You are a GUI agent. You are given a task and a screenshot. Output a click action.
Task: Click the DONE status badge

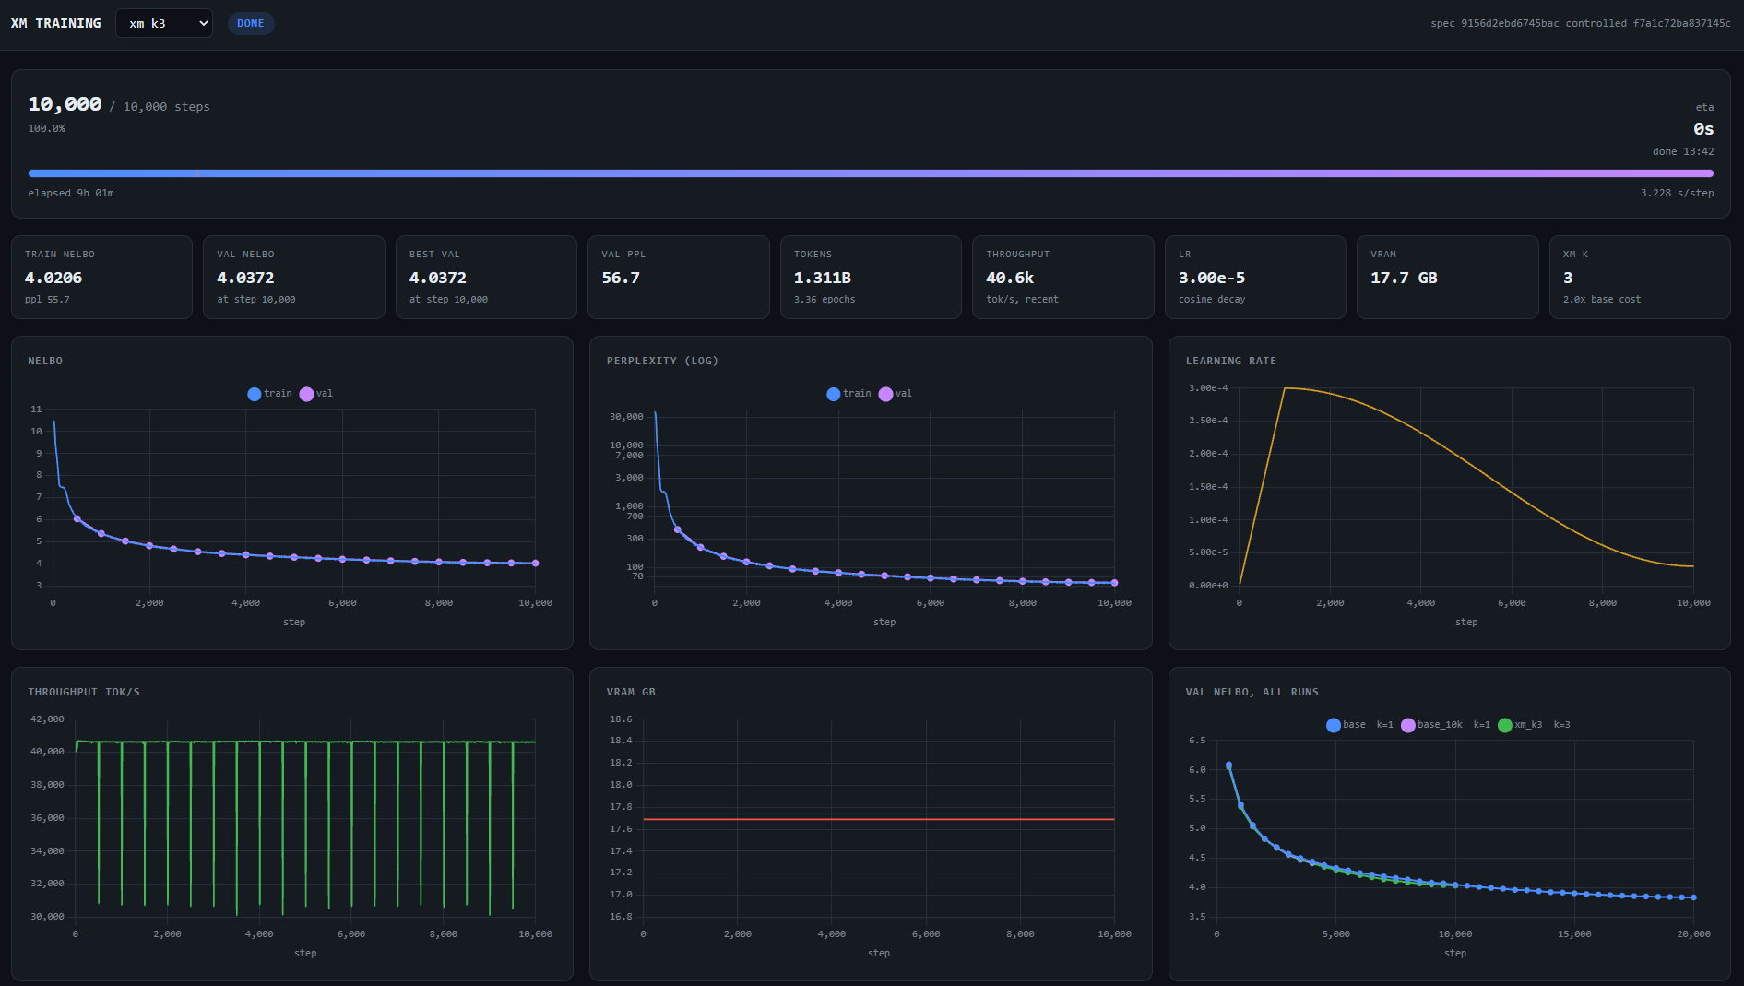250,23
